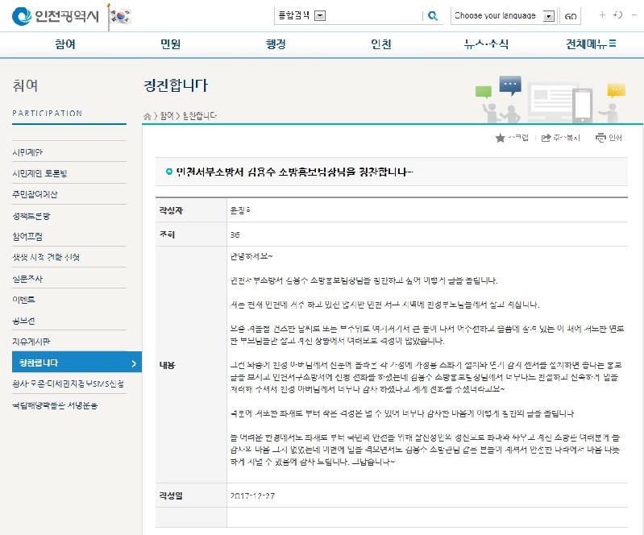Select highlighted 칭찬합니다 sidebar item

(x=39, y=363)
